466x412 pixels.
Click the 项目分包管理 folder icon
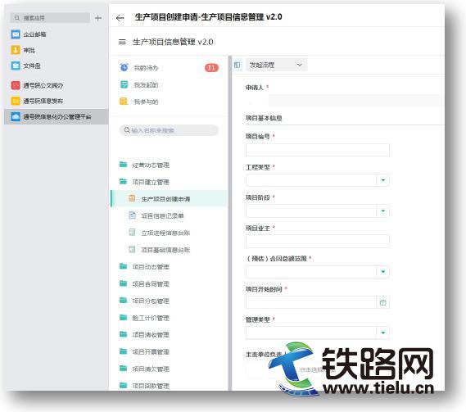click(x=123, y=301)
